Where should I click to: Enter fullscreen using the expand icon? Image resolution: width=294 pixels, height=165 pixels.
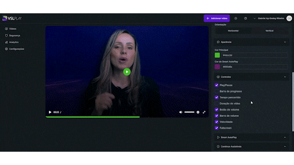click(x=204, y=112)
